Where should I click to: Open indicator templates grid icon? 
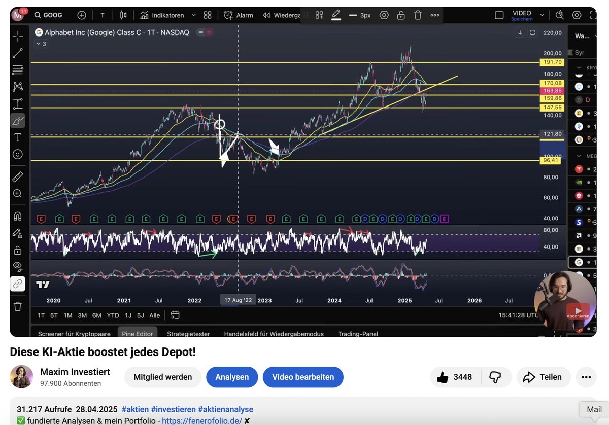208,15
